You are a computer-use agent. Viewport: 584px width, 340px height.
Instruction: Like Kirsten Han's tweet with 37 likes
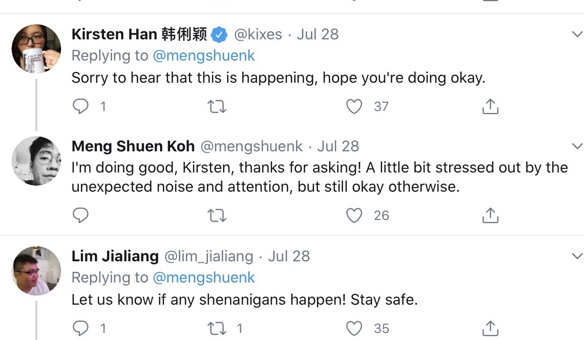click(x=354, y=106)
